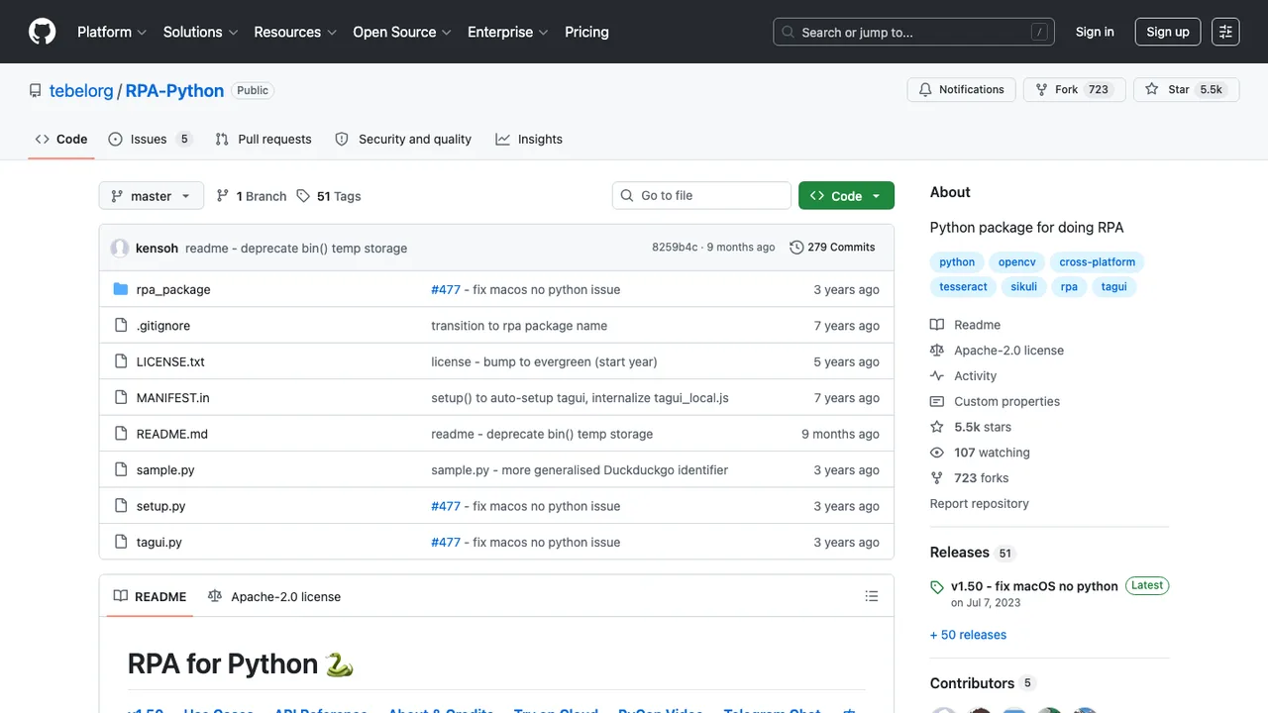Click the sample.py file icon
Viewport: 1268px width, 713px height.
point(121,469)
